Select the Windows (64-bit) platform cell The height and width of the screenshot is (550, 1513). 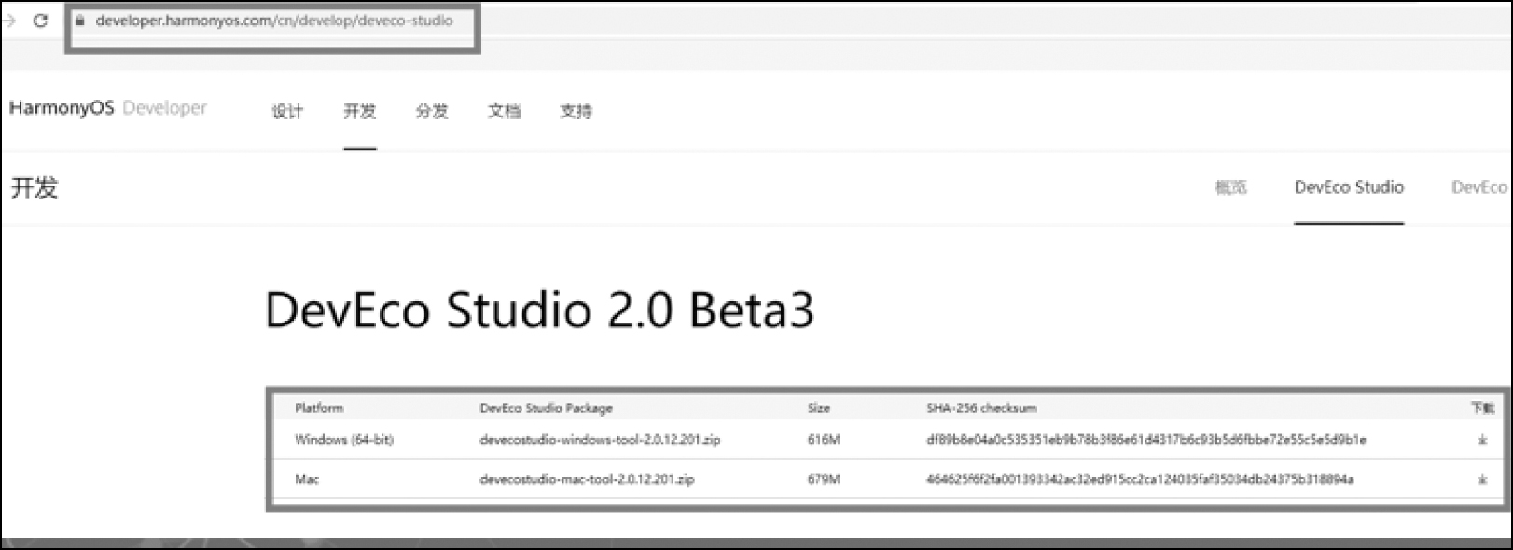(344, 440)
